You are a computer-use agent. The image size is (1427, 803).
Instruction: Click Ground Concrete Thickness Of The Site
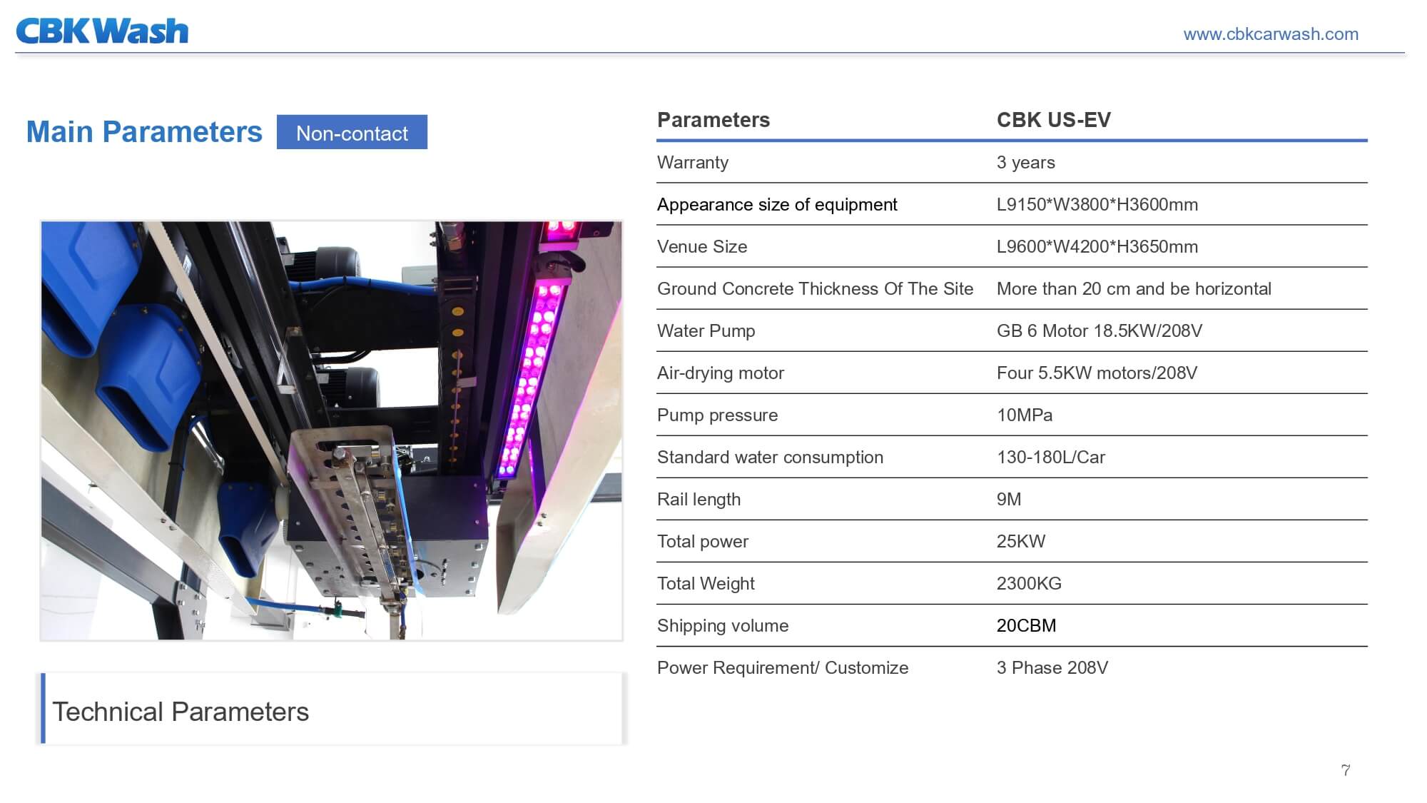point(815,289)
